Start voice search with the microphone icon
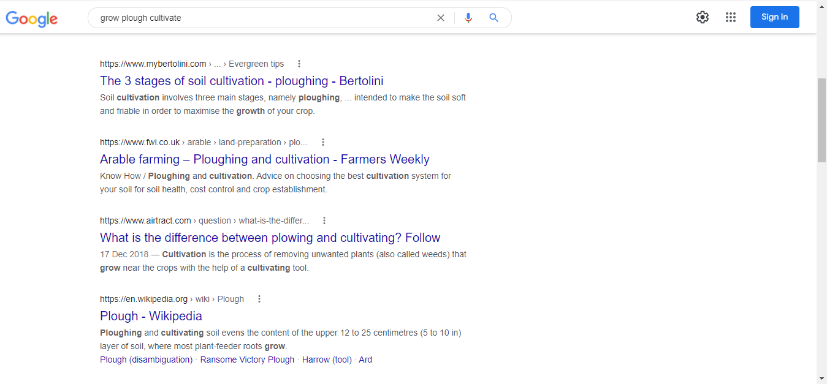827x384 pixels. tap(468, 18)
